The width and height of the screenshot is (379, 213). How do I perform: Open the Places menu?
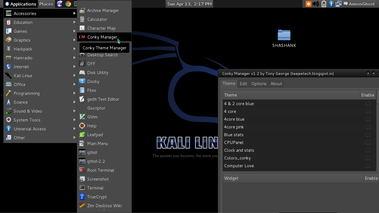46,4
